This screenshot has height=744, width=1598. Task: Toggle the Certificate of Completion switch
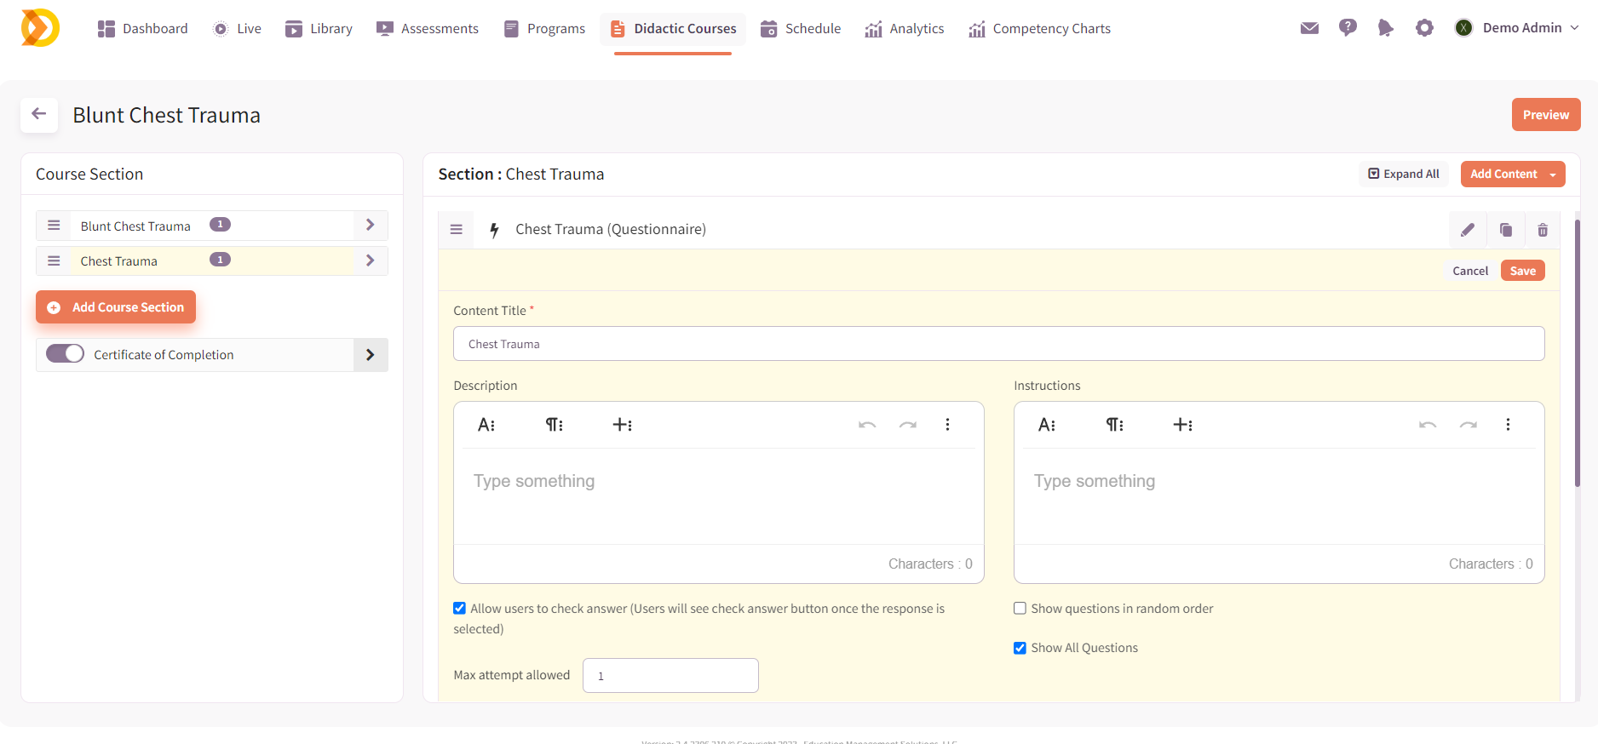tap(65, 354)
